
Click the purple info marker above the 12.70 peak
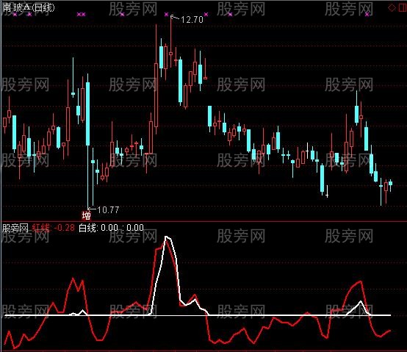click(x=166, y=14)
